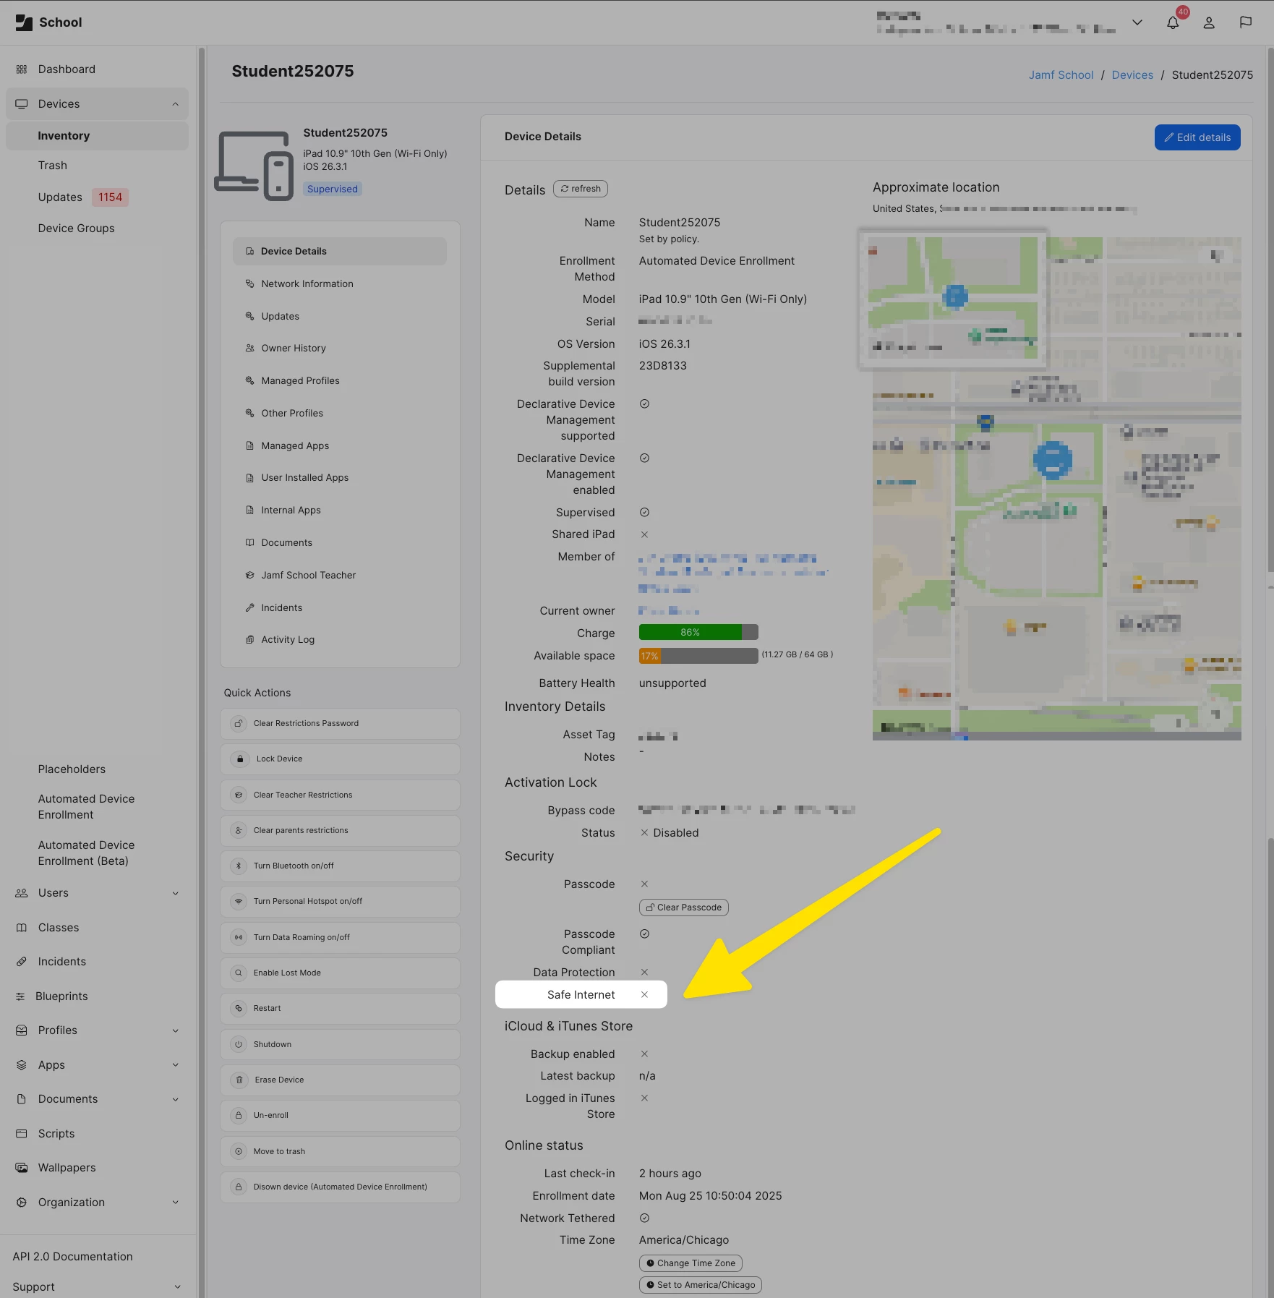Open the Managed Profiles tab

(339, 380)
